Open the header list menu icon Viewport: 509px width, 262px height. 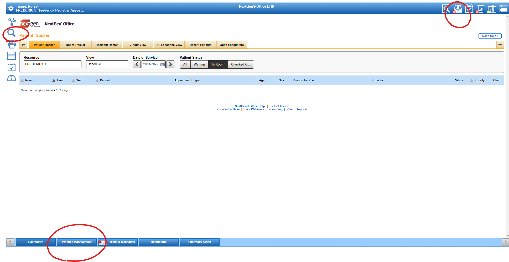[503, 9]
